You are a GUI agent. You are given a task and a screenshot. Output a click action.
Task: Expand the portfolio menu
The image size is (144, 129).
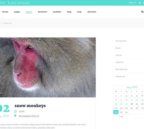(57, 12)
